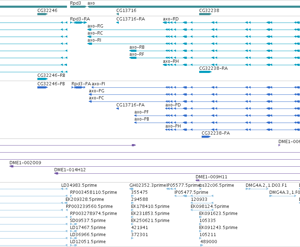Select the LD34983.5prime EST label
300x247 pixels.
(x=79, y=185)
